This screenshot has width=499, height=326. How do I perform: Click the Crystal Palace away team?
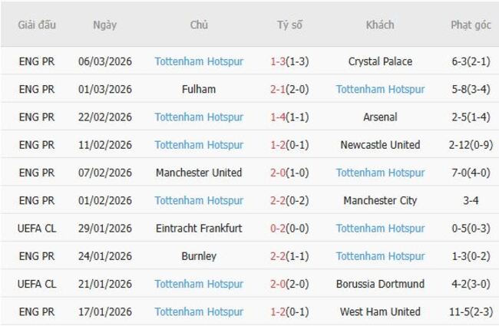click(x=380, y=61)
